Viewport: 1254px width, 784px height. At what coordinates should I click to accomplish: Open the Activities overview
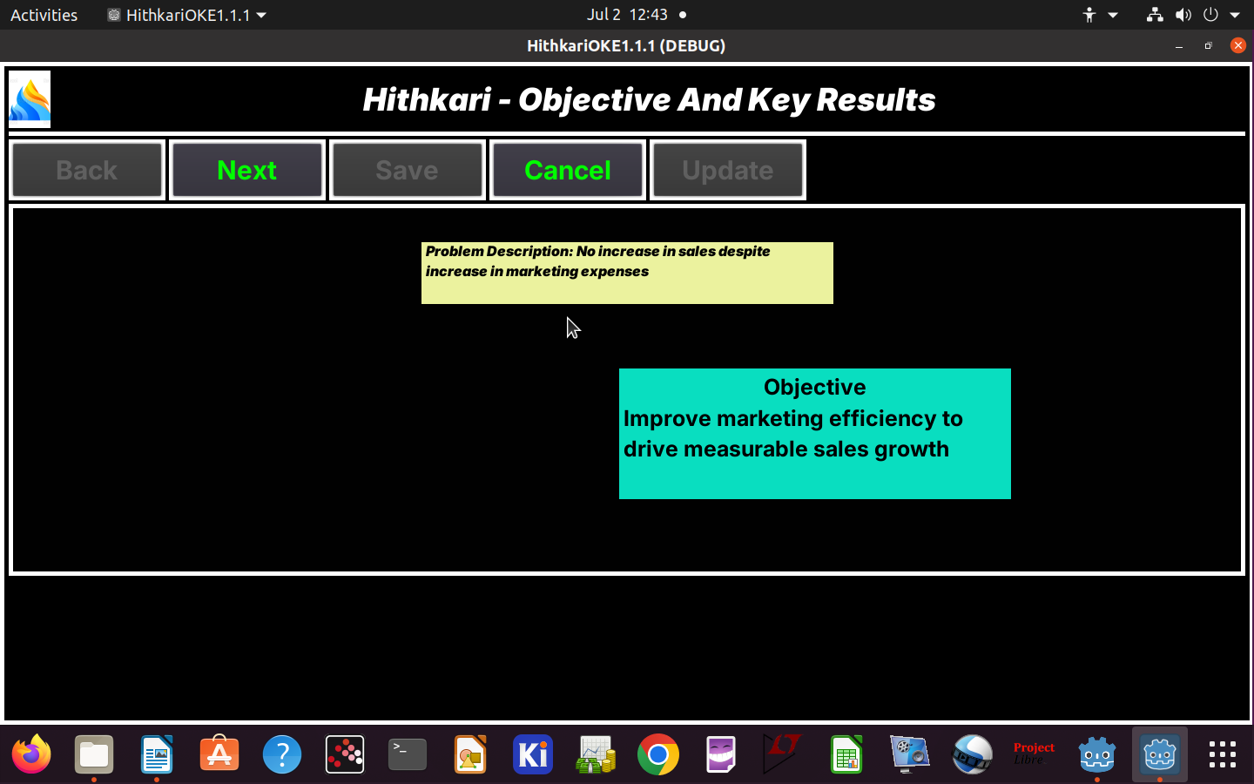(44, 15)
